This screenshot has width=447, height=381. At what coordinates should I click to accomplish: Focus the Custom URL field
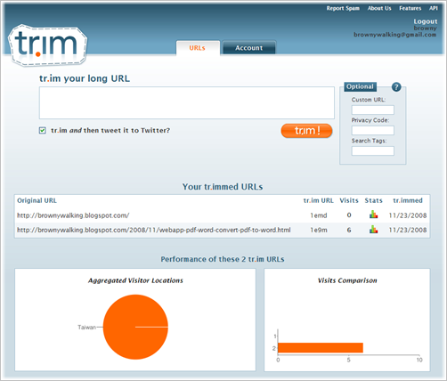pyautogui.click(x=373, y=109)
